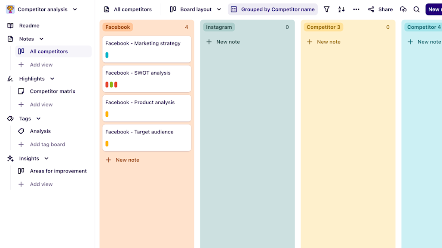The image size is (442, 248).
Task: Click the Tags section icon
Action: 10,119
